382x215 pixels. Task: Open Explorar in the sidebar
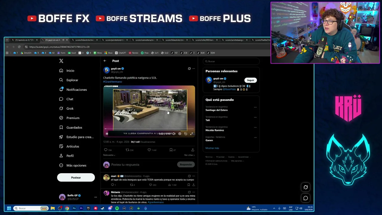(69, 80)
